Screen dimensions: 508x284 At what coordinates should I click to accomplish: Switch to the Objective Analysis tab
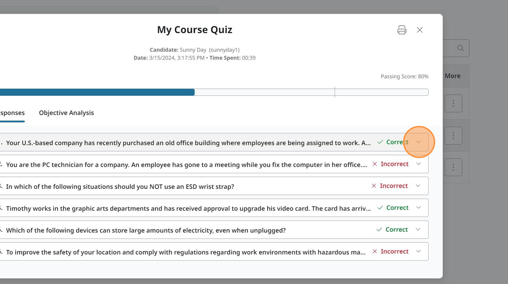66,113
